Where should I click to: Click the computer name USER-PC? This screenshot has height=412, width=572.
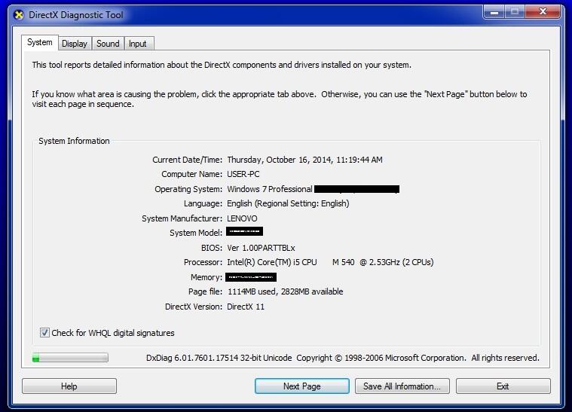click(x=243, y=174)
